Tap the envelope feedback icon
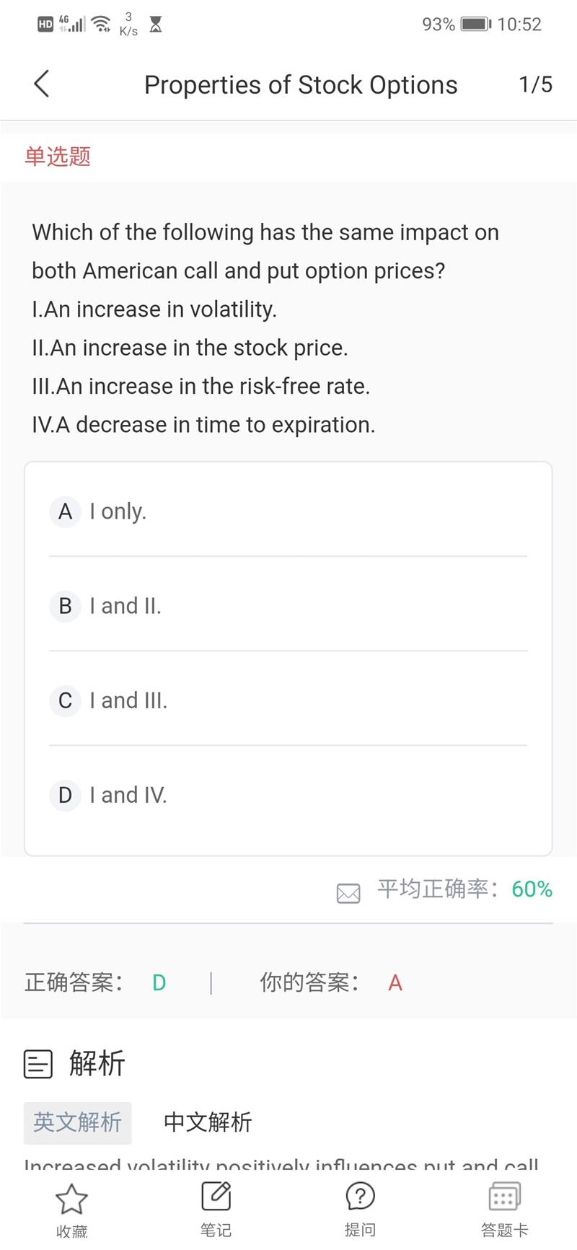 (x=348, y=894)
